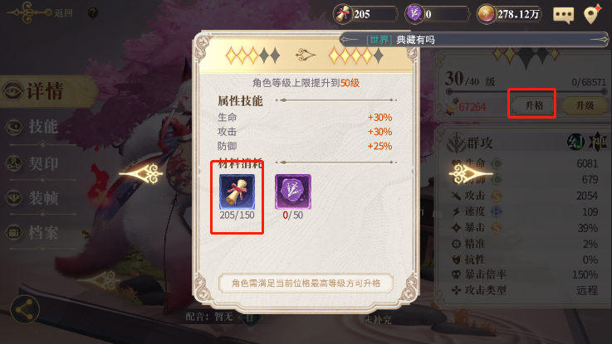Image resolution: width=612 pixels, height=344 pixels.
Task: Open the map location pin icon
Action: 592,14
